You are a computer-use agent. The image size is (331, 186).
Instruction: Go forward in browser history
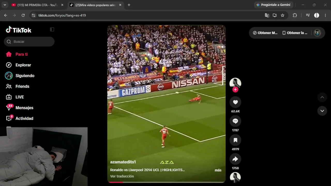pyautogui.click(x=14, y=15)
